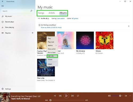Viewport: 133px width, 102px height.
Task: Choose Show artist from the context menu
Action: pos(52,49)
